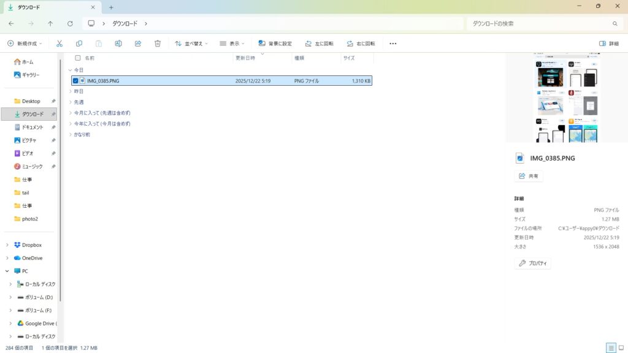This screenshot has height=353, width=628.
Task: Toggle the 詳細 details pane button
Action: [x=609, y=44]
